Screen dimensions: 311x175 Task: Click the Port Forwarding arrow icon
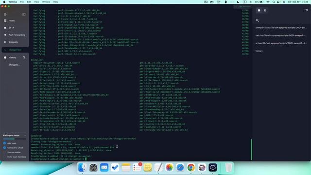click(5, 35)
